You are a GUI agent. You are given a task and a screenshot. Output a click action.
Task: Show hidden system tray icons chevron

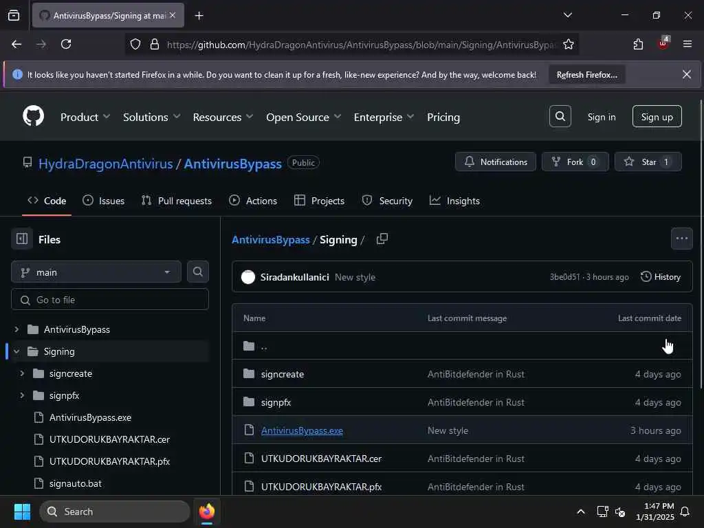(x=580, y=511)
